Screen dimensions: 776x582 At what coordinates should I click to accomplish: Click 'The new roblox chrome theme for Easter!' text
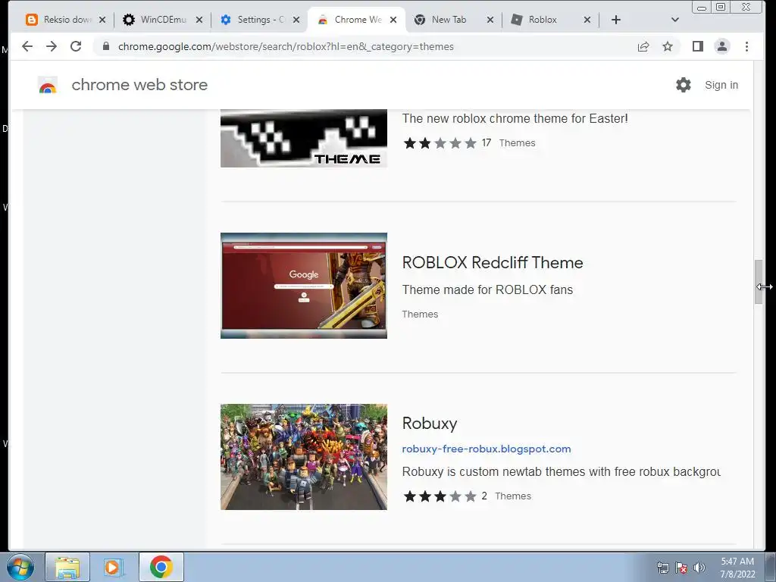(x=515, y=119)
